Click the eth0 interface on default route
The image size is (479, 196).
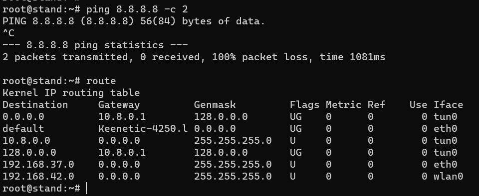tap(446, 128)
